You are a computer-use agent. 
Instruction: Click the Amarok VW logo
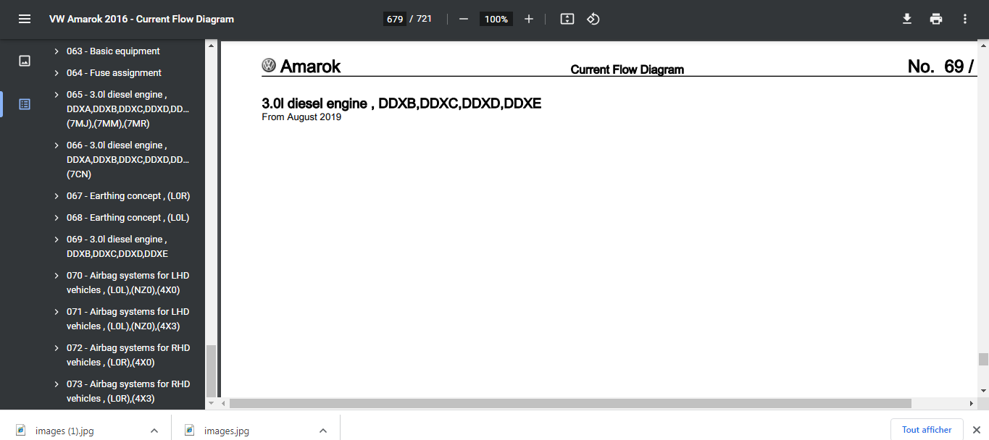click(269, 66)
